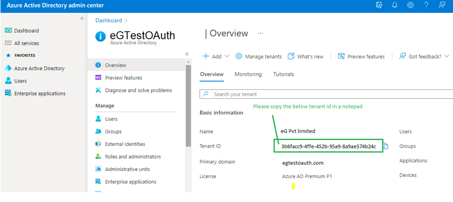
Task: Click Preview features toolbar label
Action: (366, 57)
